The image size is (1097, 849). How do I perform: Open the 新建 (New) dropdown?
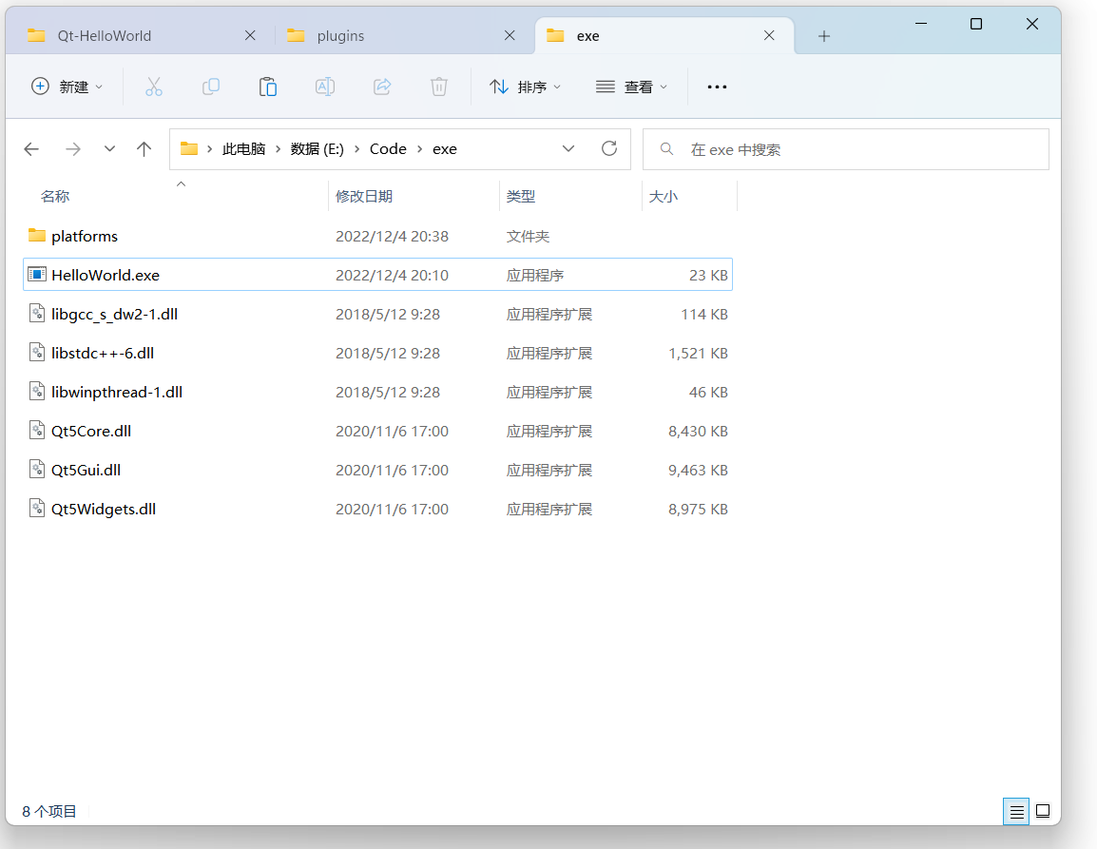[x=67, y=87]
